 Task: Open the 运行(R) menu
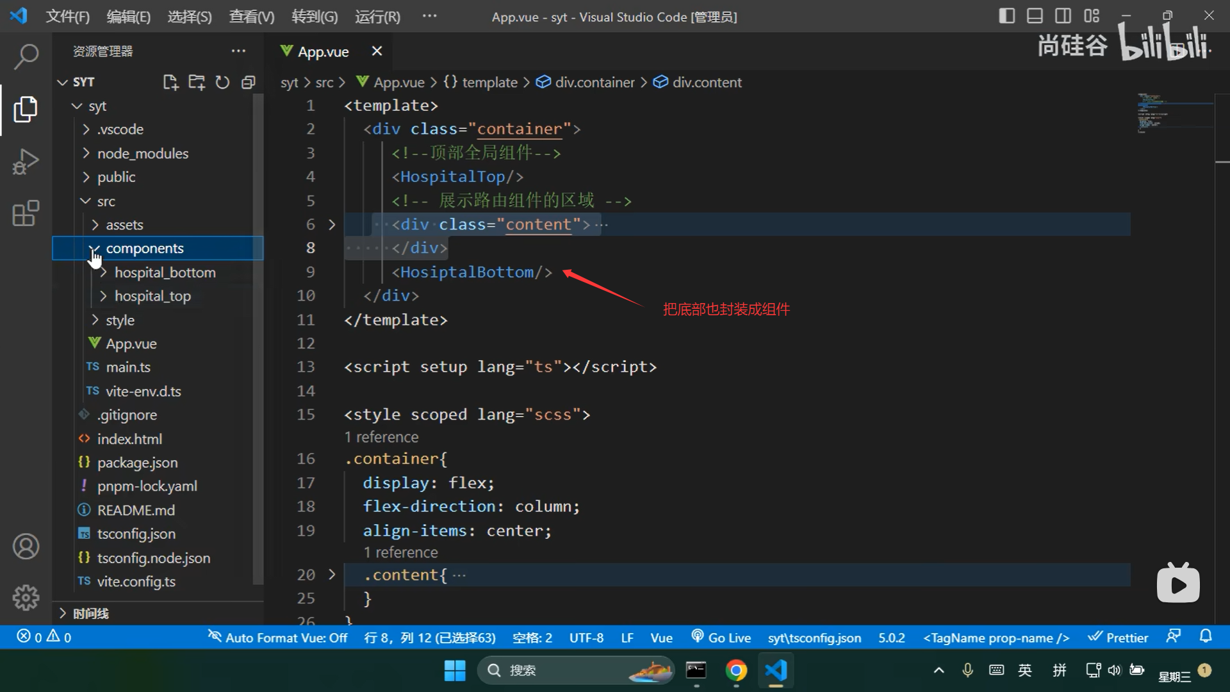[x=377, y=17]
